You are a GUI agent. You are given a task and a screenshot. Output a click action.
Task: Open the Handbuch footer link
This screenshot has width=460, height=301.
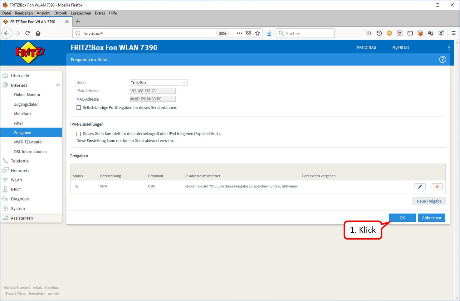53,288
